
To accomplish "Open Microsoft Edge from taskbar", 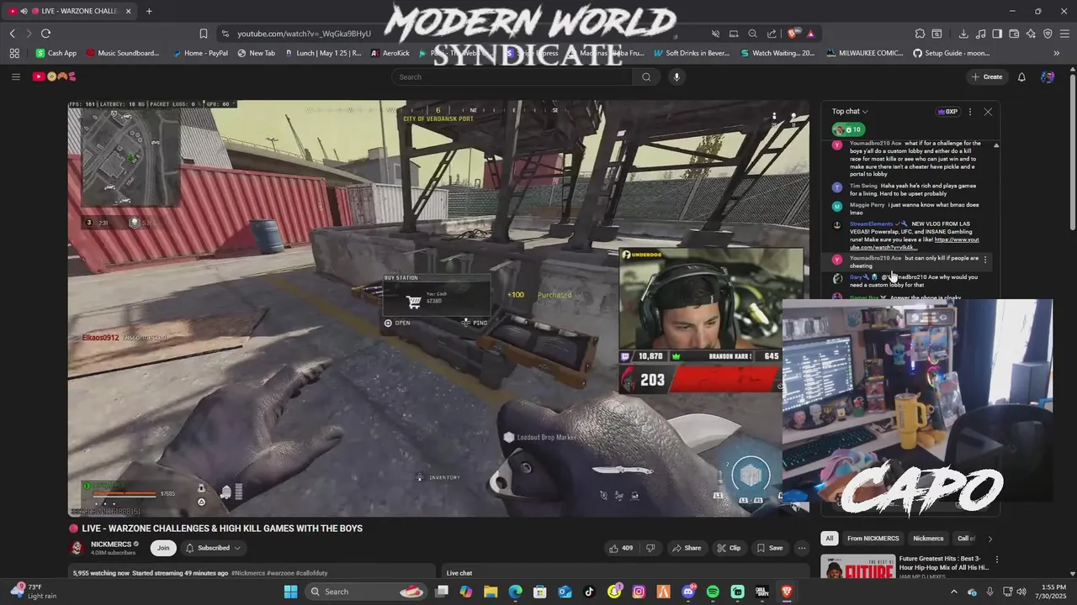I will point(515,592).
